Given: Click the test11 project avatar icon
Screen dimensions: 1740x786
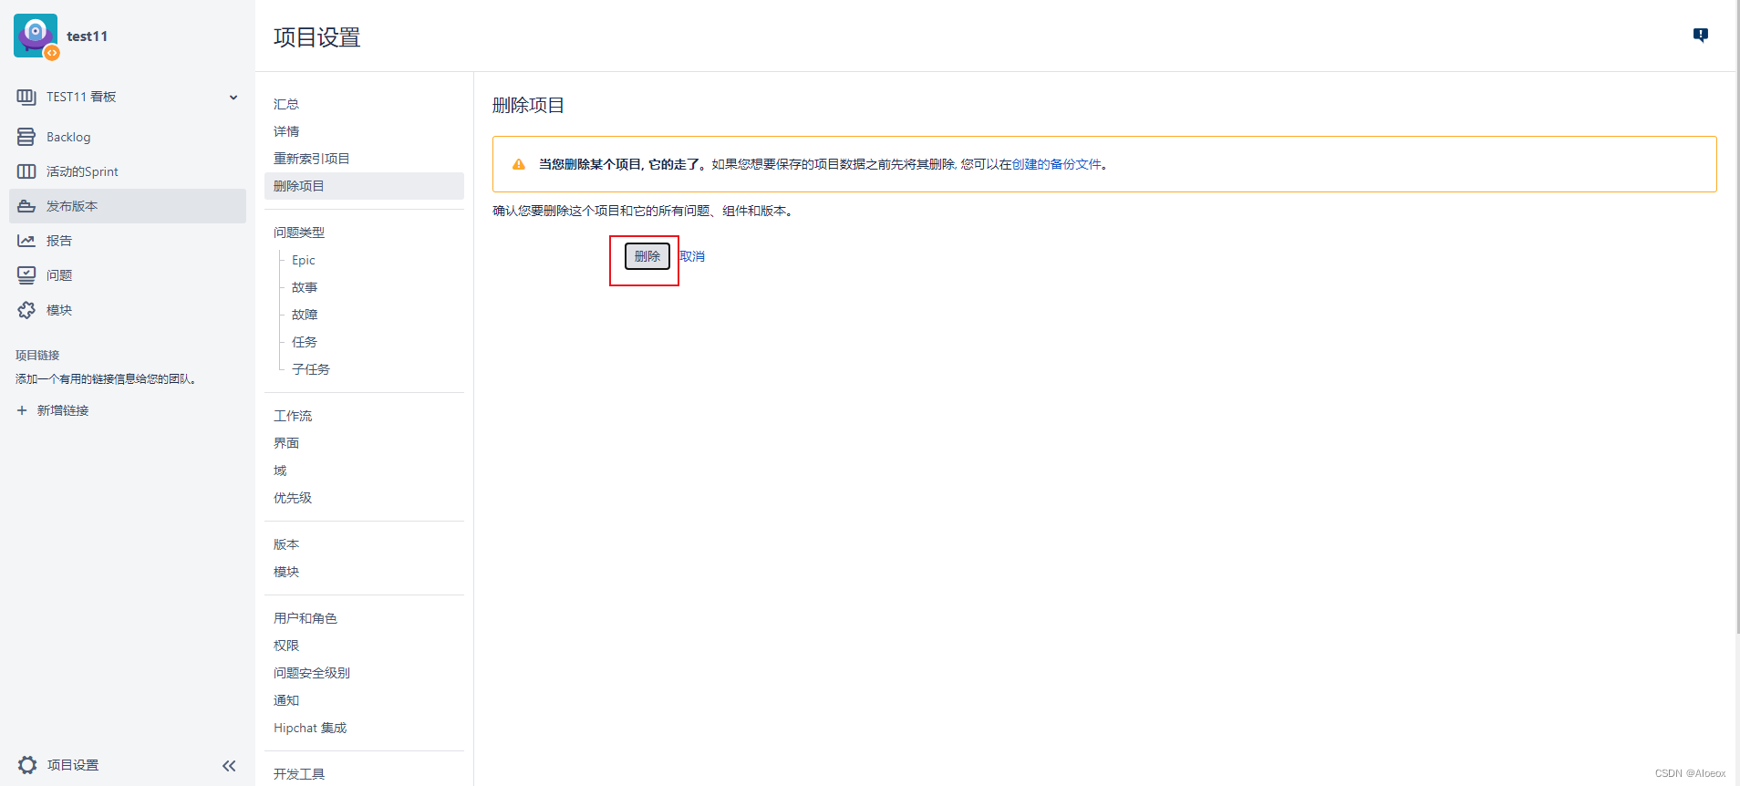Looking at the screenshot, I should coord(36,36).
